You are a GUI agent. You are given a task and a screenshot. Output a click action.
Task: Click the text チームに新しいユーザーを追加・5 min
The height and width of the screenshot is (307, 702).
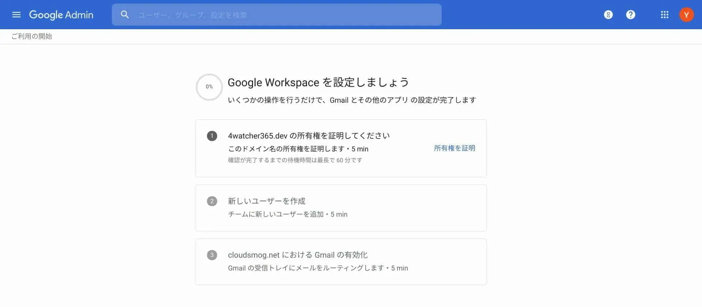coord(288,214)
